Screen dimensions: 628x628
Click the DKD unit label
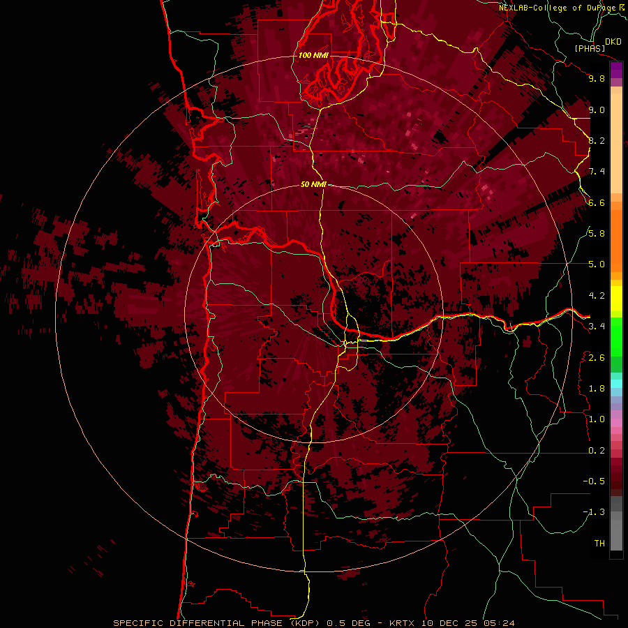(x=613, y=41)
